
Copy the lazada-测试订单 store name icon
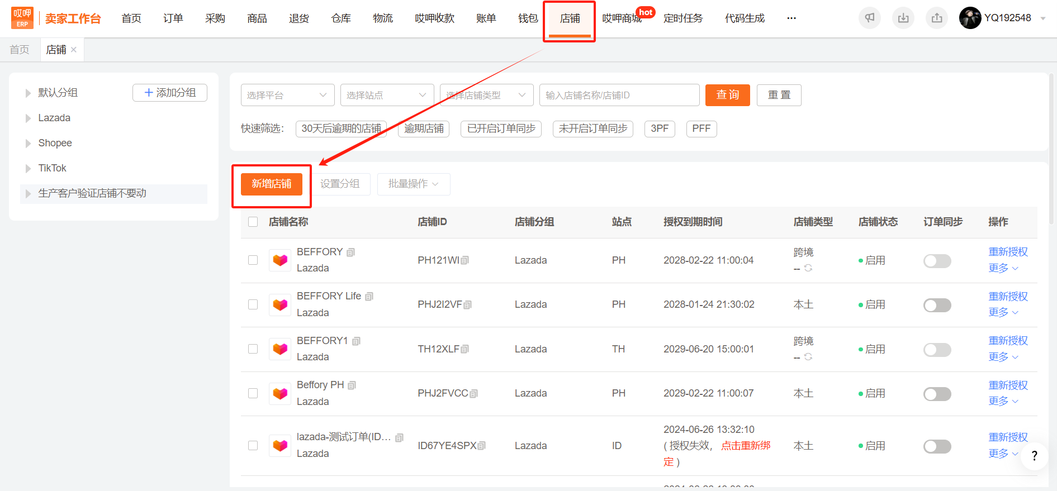400,438
